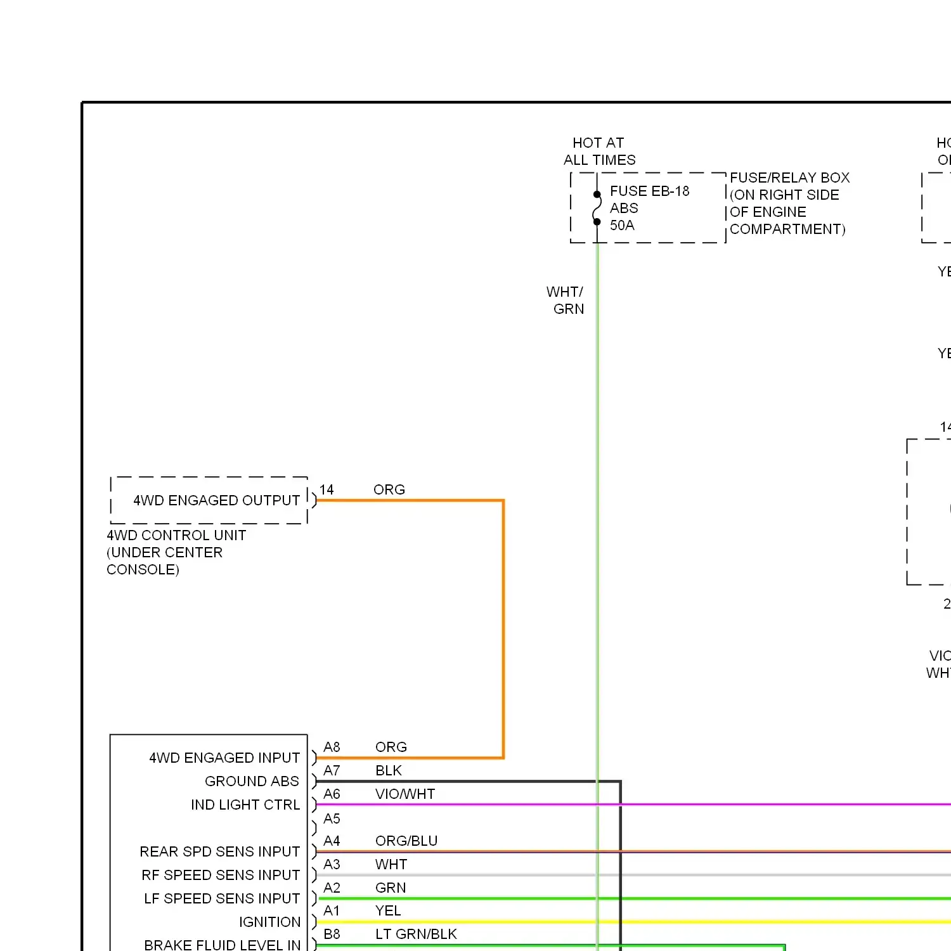The width and height of the screenshot is (951, 951).
Task: Click pin number '14' at 4WD output
Action: point(327,489)
